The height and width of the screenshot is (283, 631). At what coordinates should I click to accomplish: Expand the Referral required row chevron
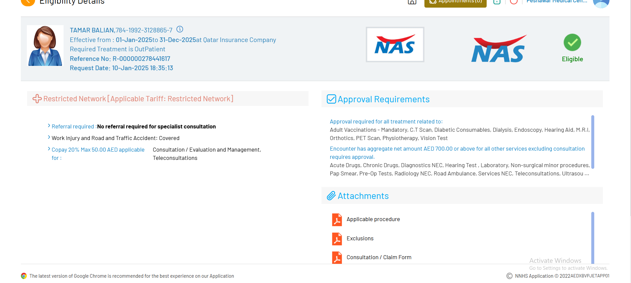pyautogui.click(x=49, y=126)
